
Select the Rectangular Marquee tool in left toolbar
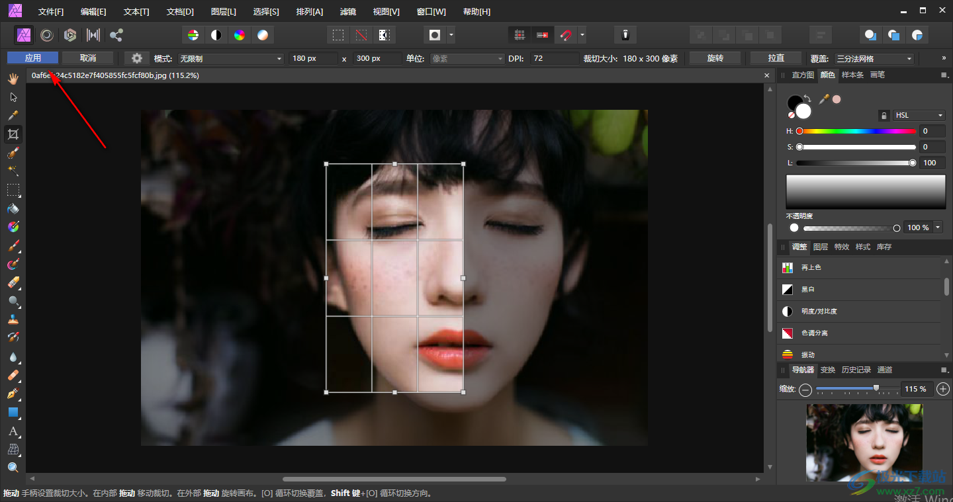(13, 190)
